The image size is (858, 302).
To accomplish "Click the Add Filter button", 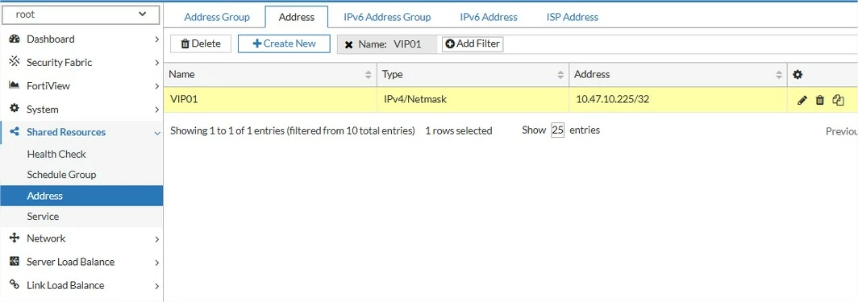I will coord(473,43).
